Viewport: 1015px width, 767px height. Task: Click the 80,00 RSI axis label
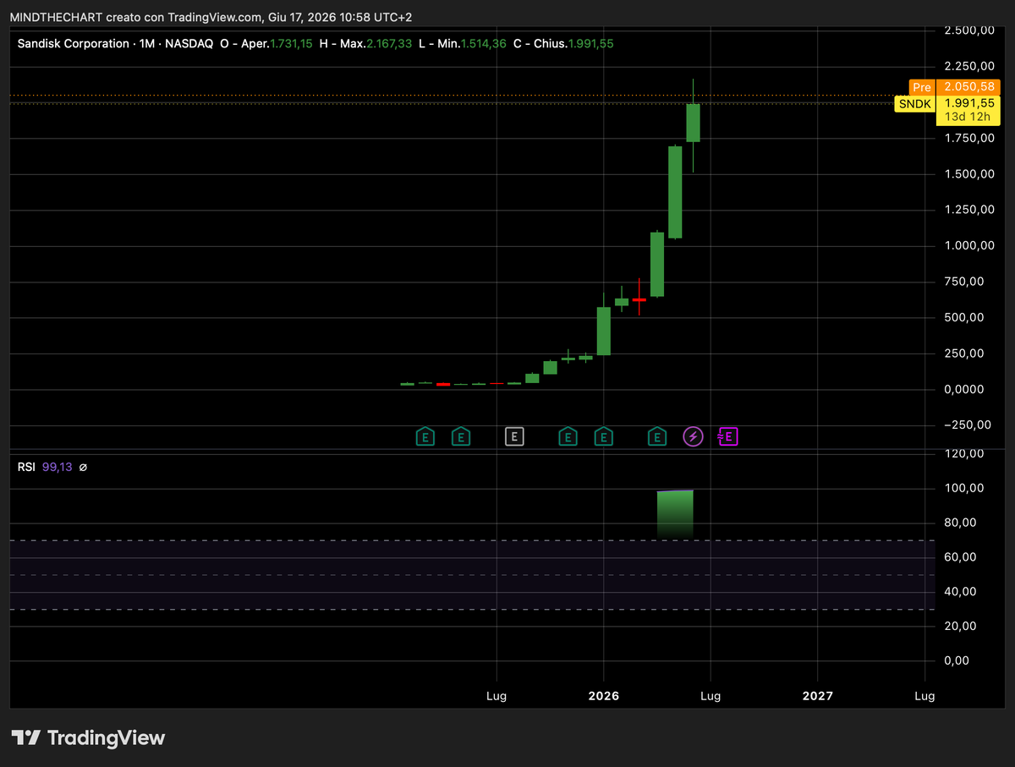[962, 523]
